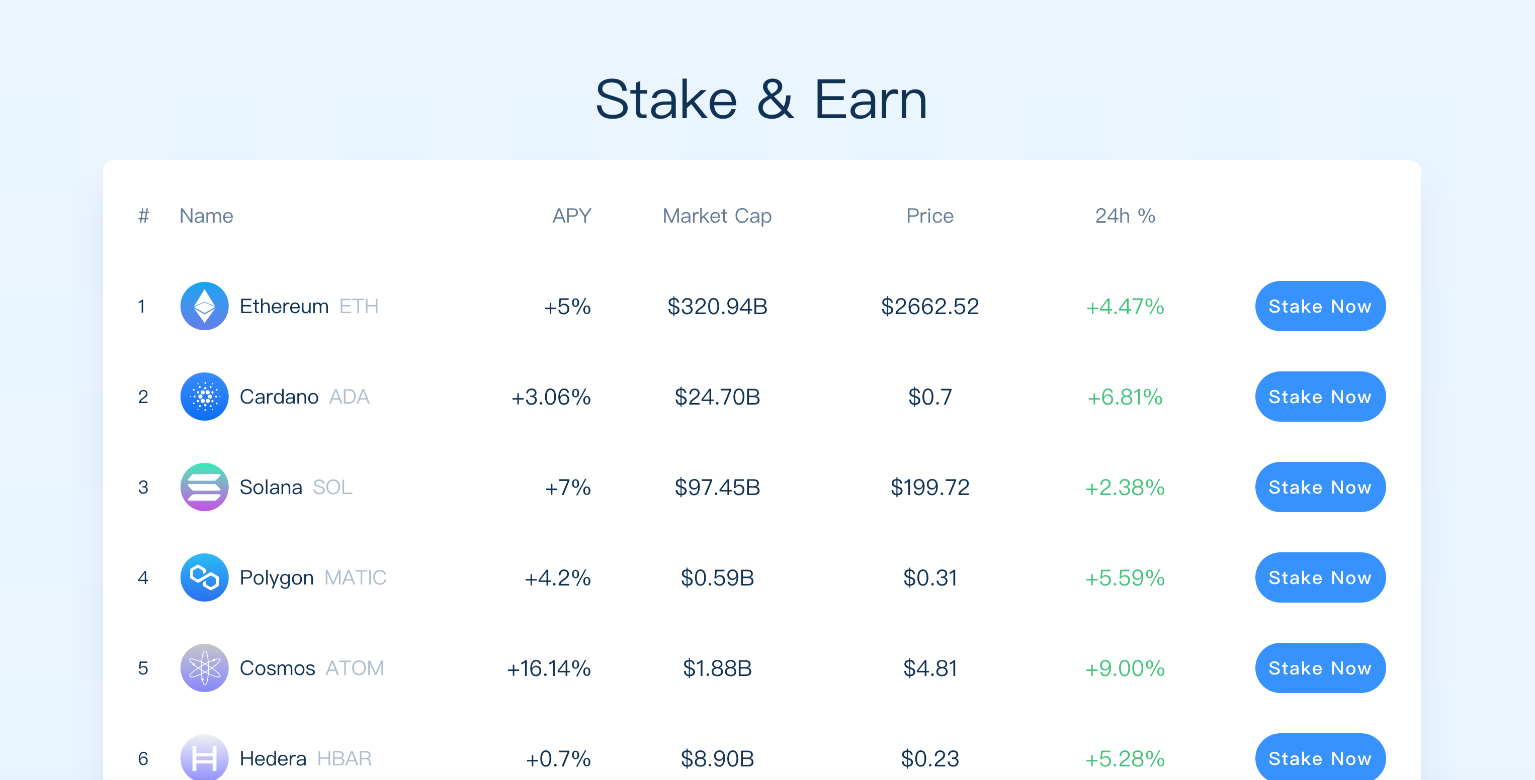This screenshot has width=1535, height=780.
Task: Click the Name column header
Action: click(x=206, y=216)
